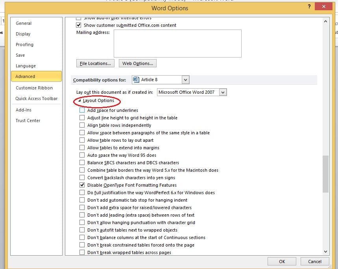The height and width of the screenshot is (269, 338).
Task: Switch to the General category
Action: point(24,23)
